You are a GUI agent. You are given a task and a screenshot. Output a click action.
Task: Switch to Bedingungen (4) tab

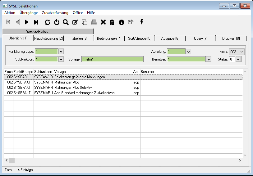(x=109, y=38)
